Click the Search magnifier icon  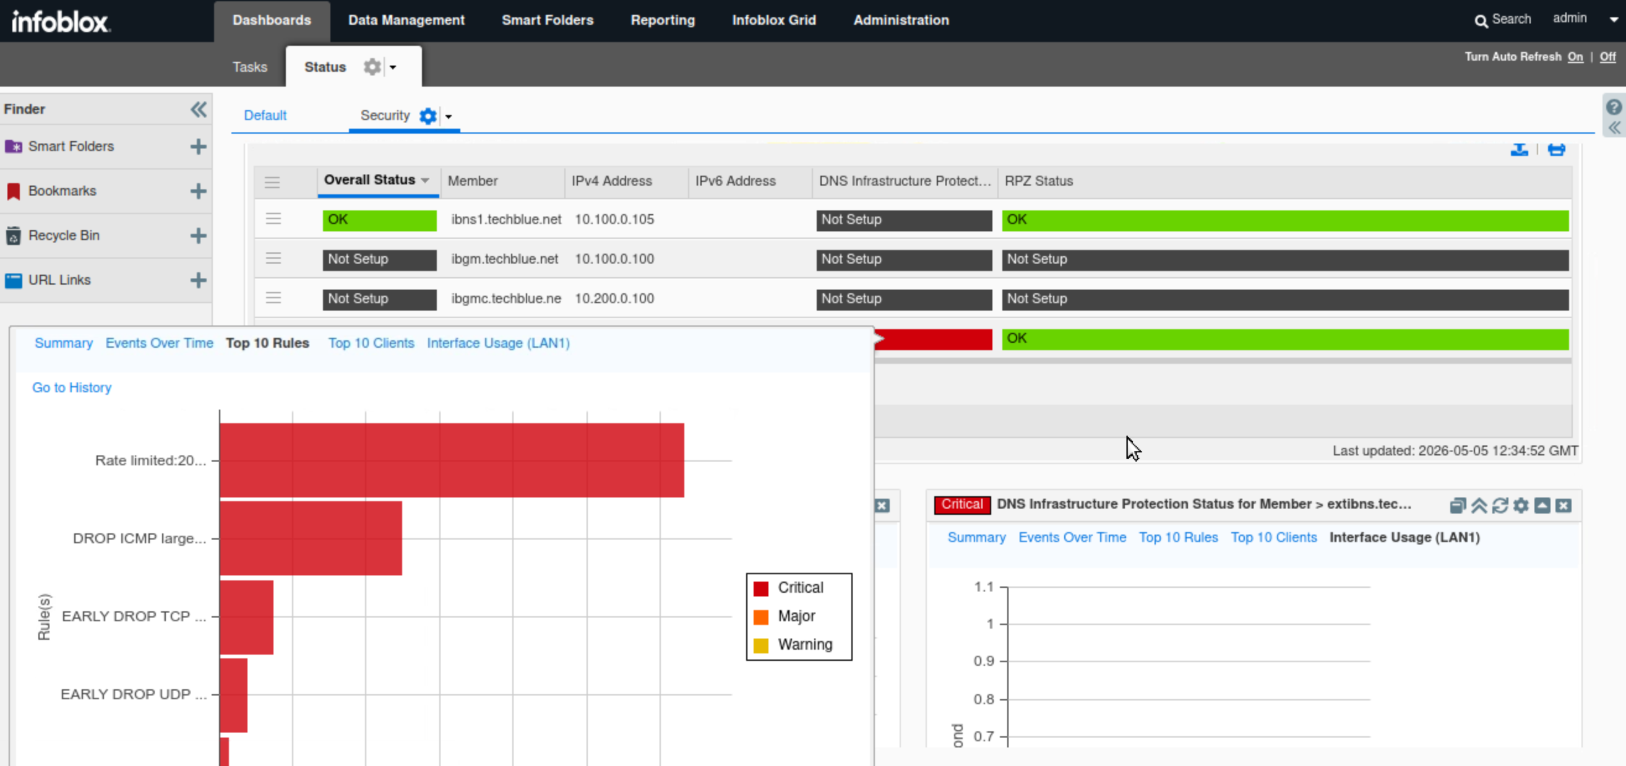coord(1480,21)
